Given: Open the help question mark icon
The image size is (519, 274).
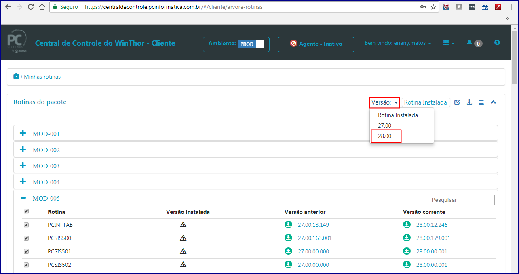Looking at the screenshot, I should coord(497,42).
